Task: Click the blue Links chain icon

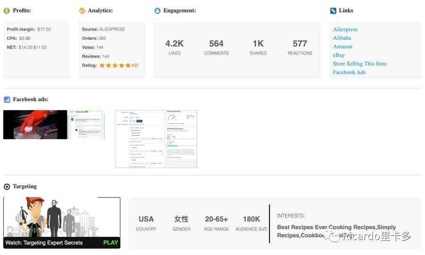Action: (x=333, y=10)
